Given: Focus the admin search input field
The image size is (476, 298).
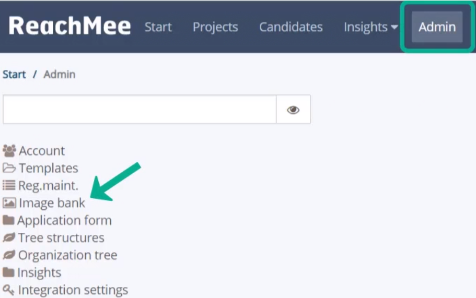Looking at the screenshot, I should click(140, 110).
